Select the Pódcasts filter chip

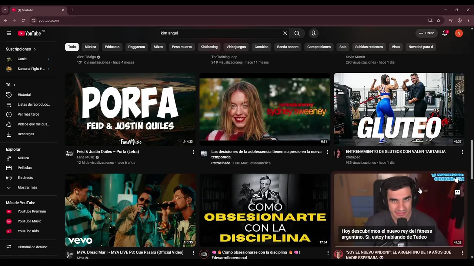point(112,47)
